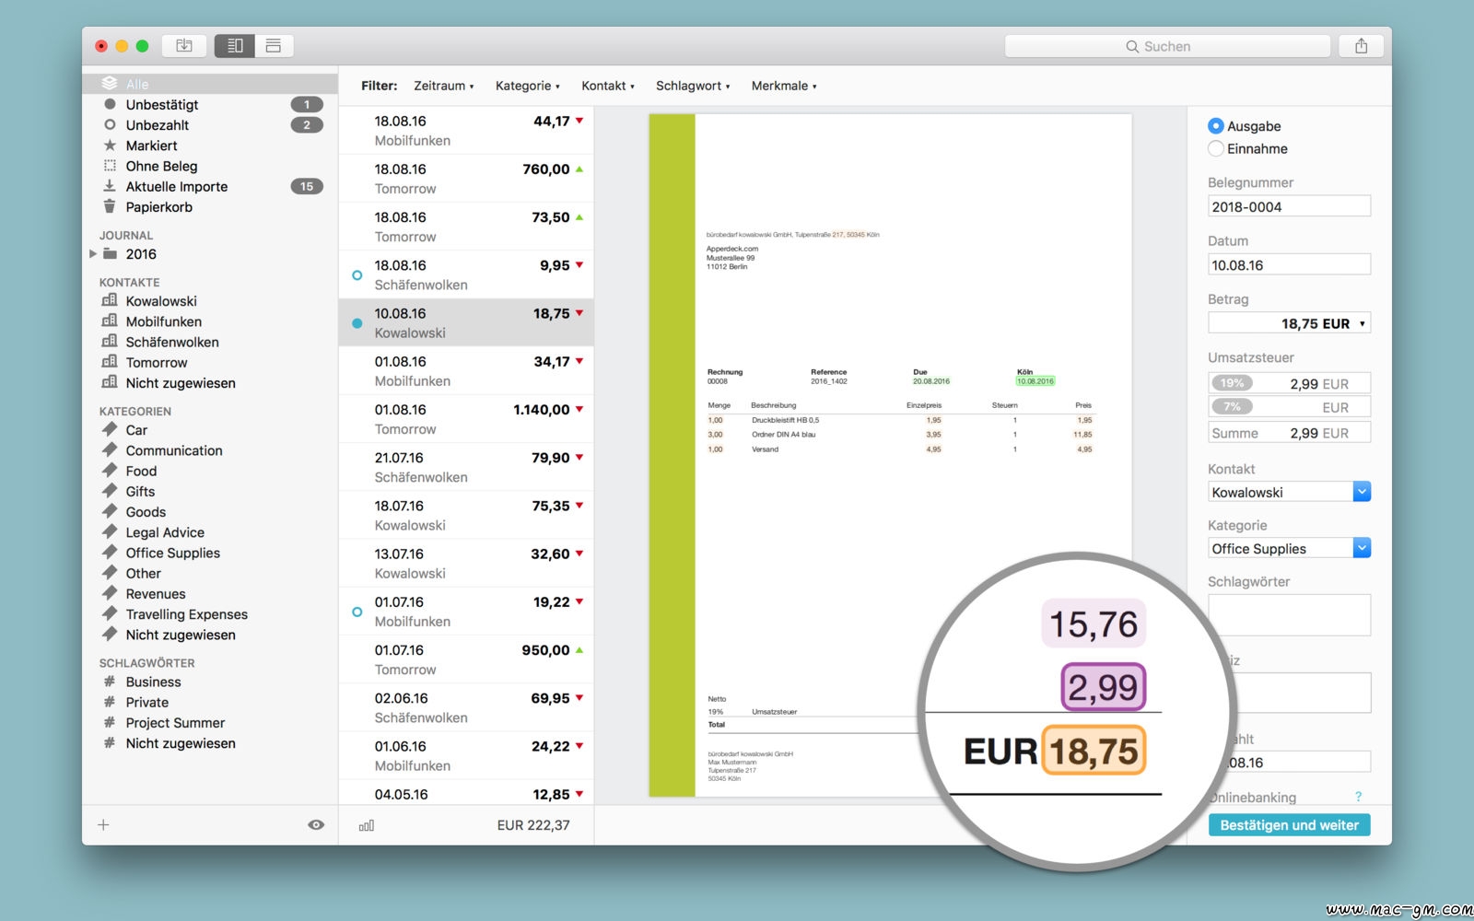Switch to list-only view icon
The width and height of the screenshot is (1474, 921).
point(274,46)
